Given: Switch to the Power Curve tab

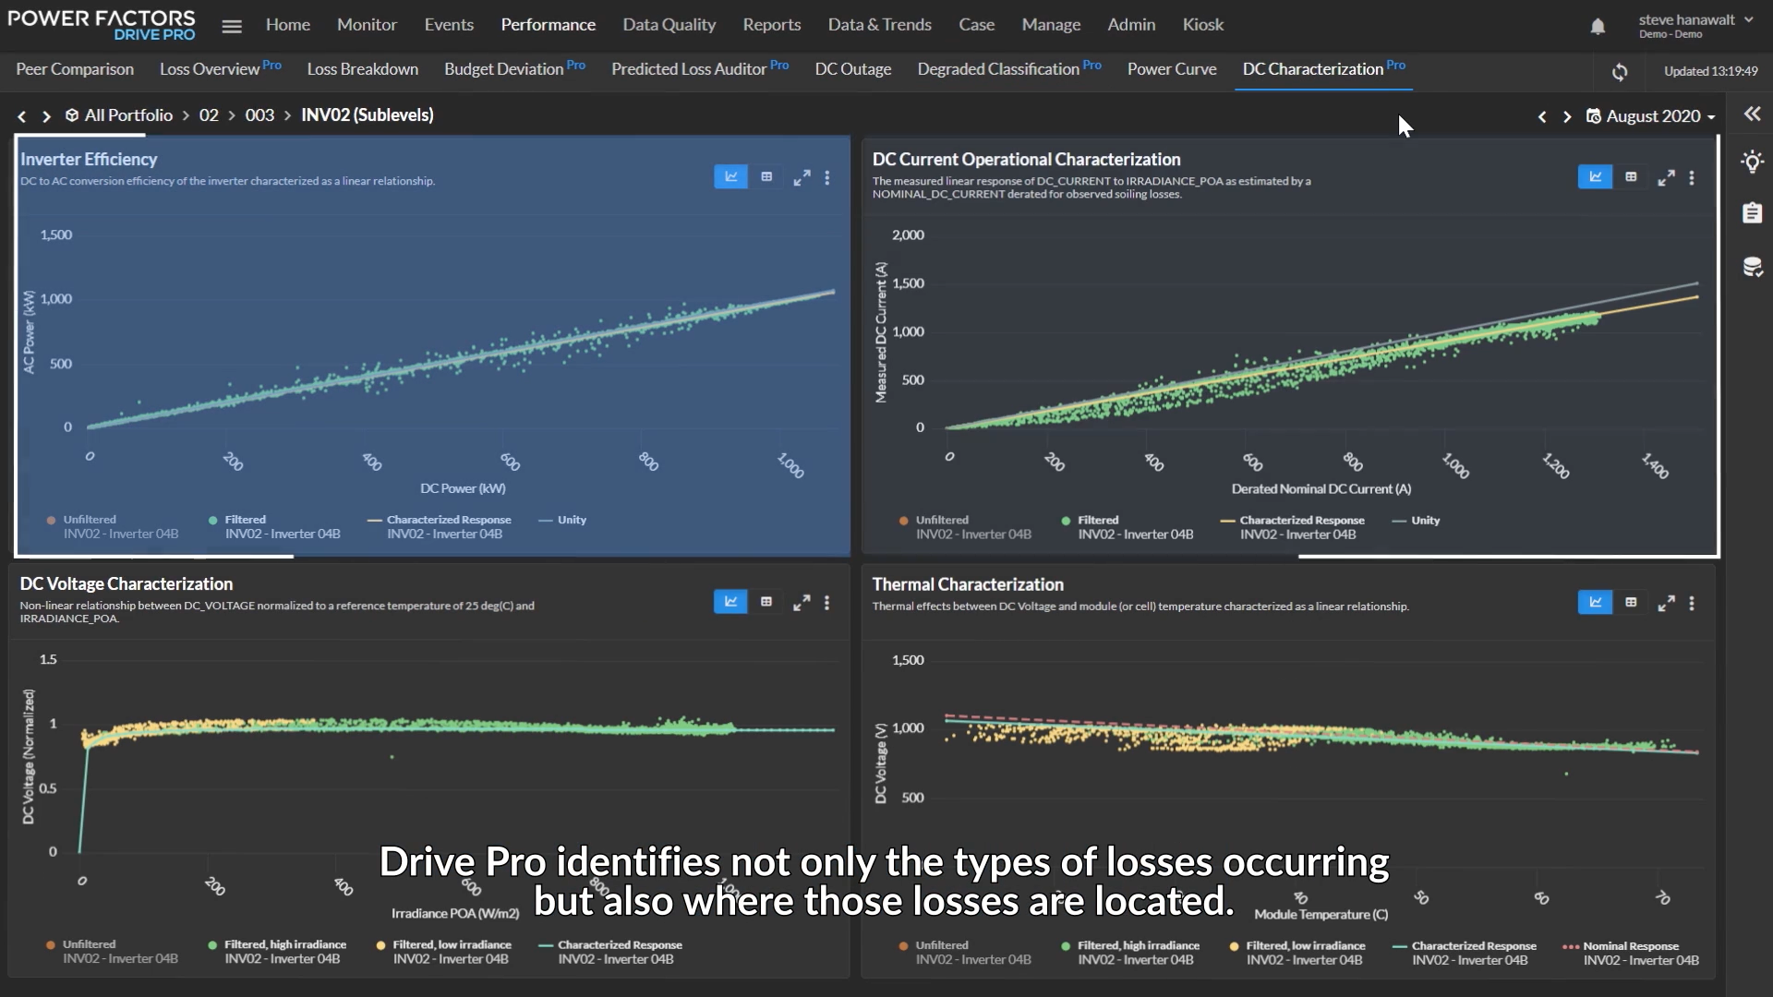Looking at the screenshot, I should click(1171, 69).
